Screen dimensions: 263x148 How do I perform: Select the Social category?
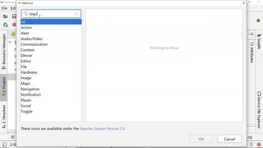point(51,106)
